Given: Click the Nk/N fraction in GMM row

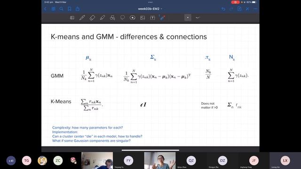Looking at the screenshot, I should pos(208,74).
